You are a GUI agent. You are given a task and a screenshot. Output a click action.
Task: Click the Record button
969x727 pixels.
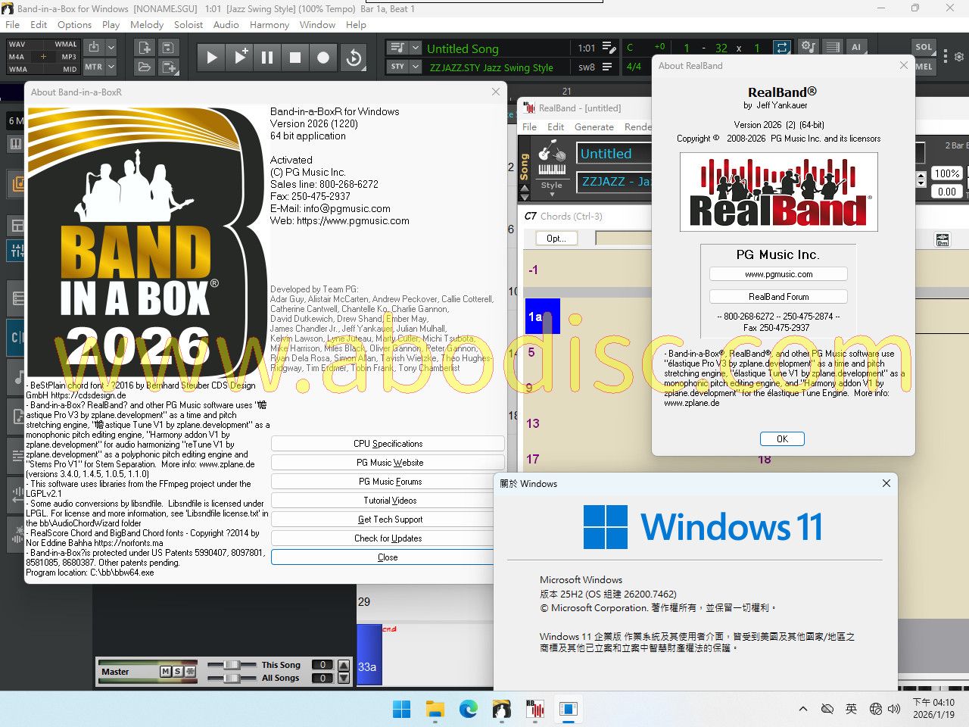coord(323,58)
